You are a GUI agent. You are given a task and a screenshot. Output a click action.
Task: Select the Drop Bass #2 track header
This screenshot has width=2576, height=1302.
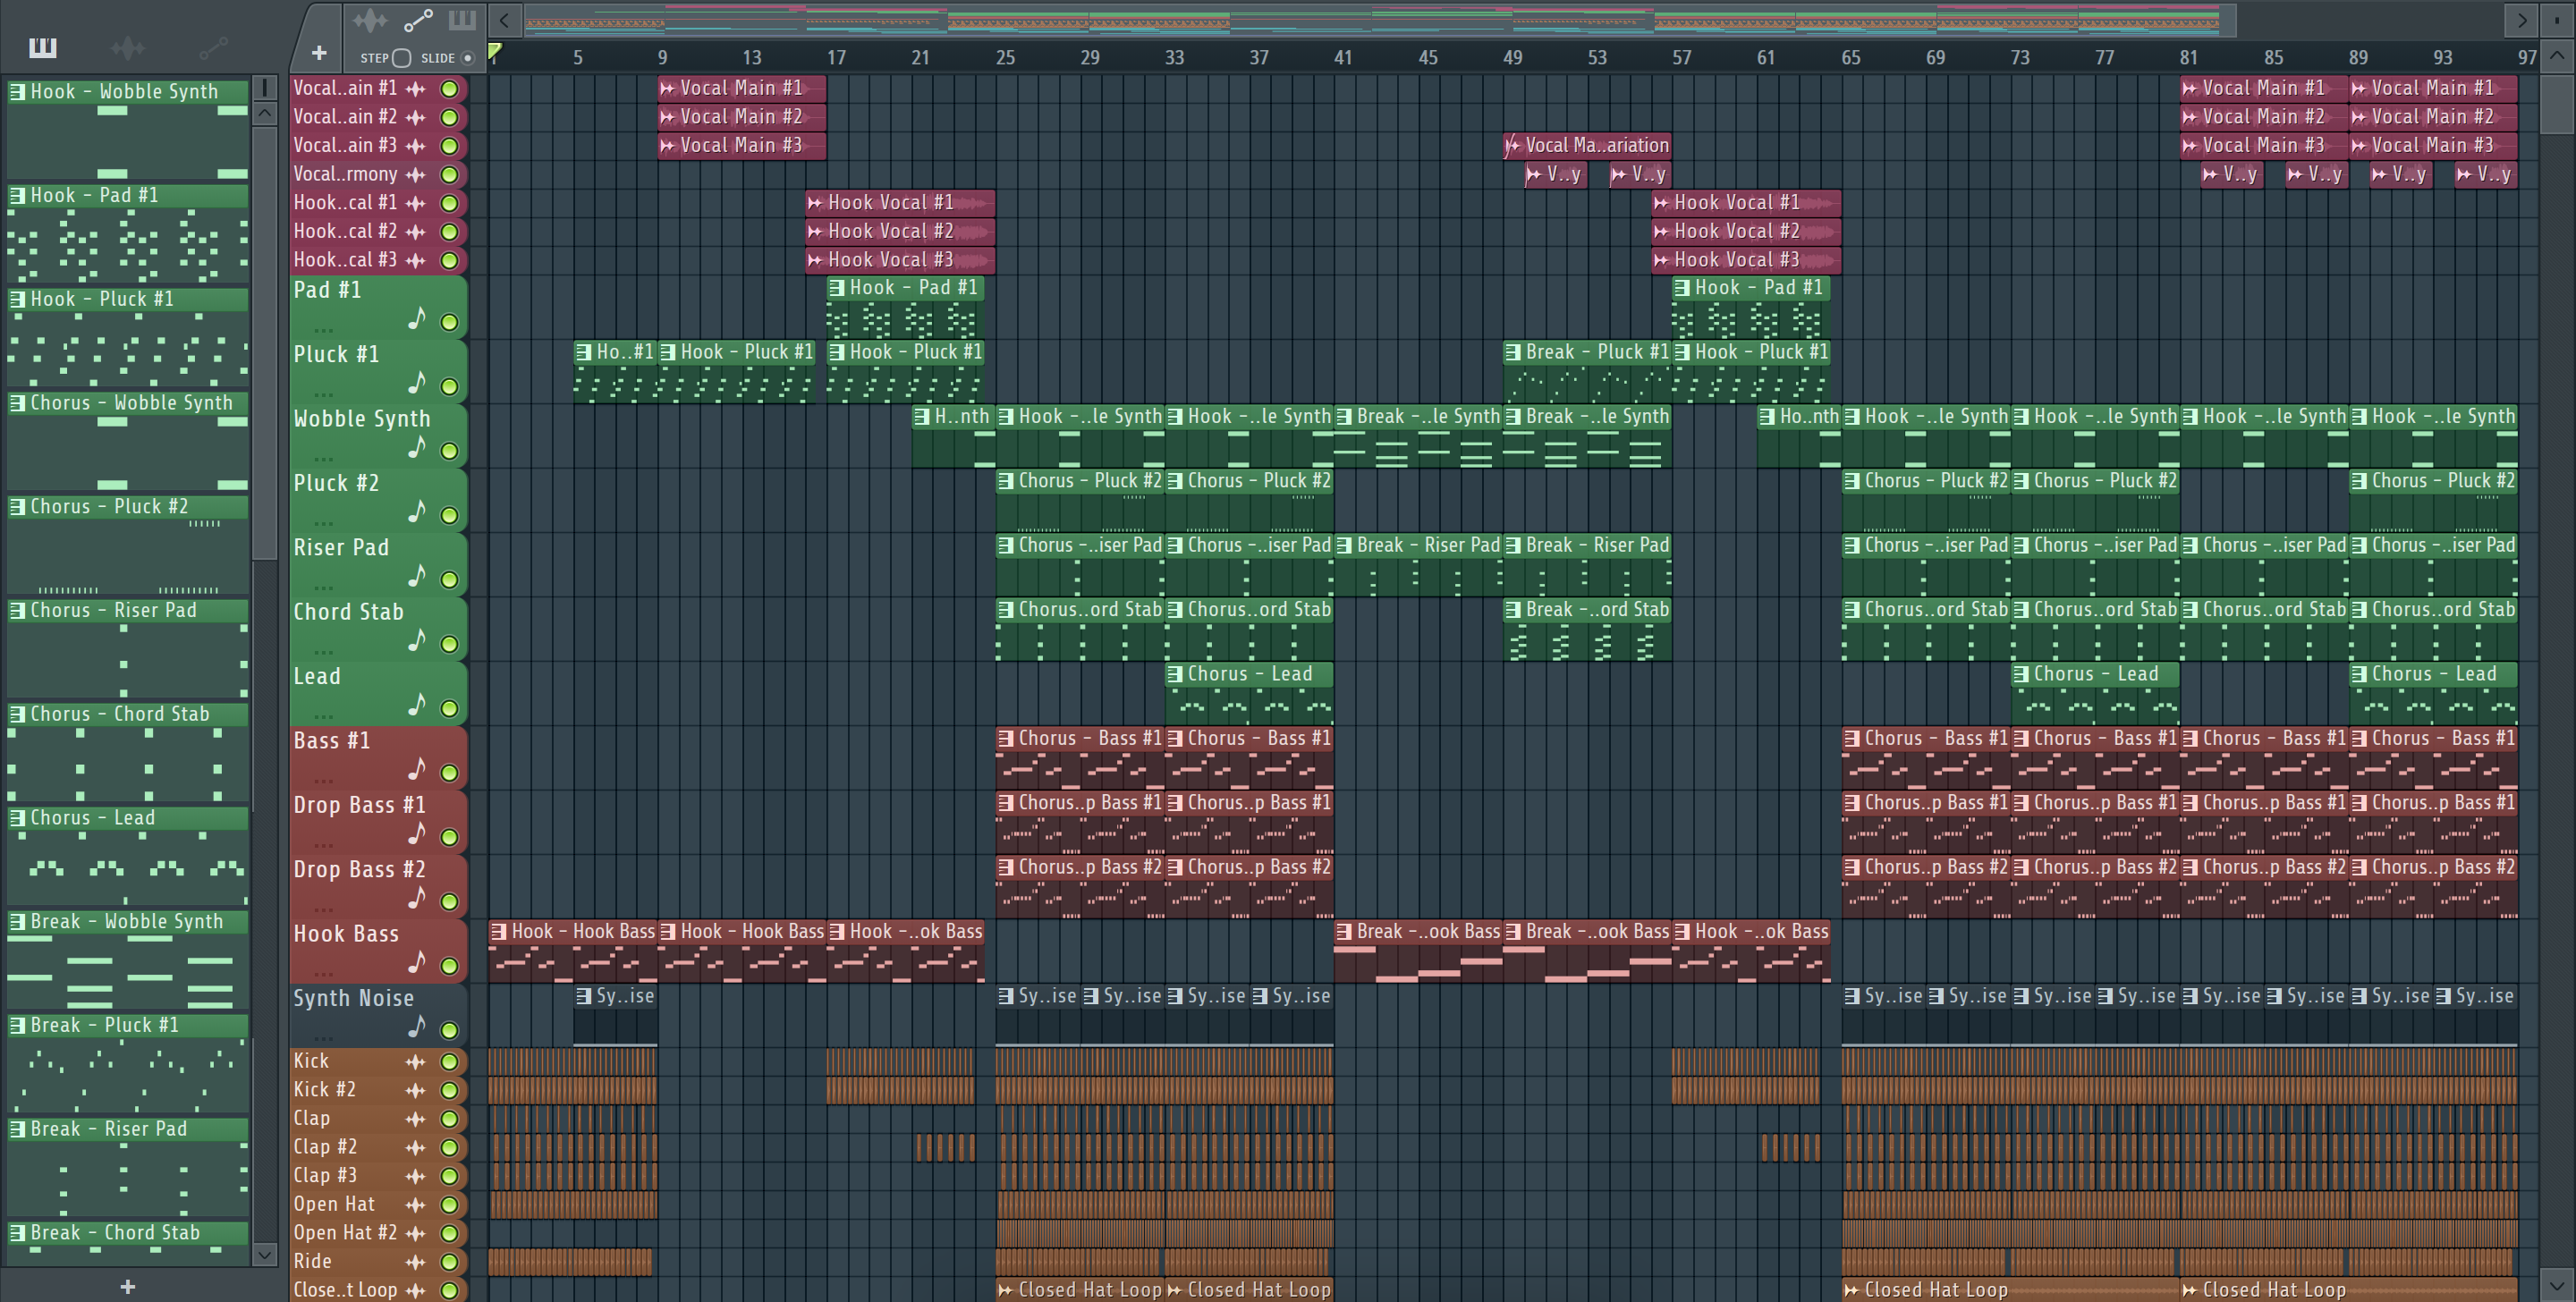click(x=379, y=885)
